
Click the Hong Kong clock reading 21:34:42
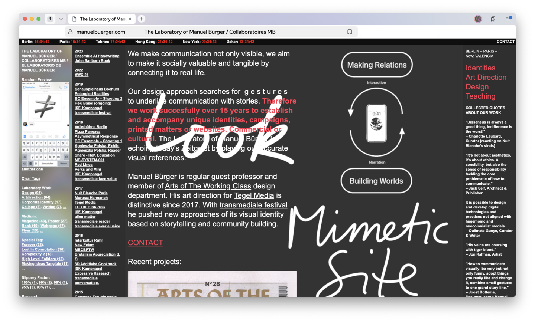(x=154, y=42)
